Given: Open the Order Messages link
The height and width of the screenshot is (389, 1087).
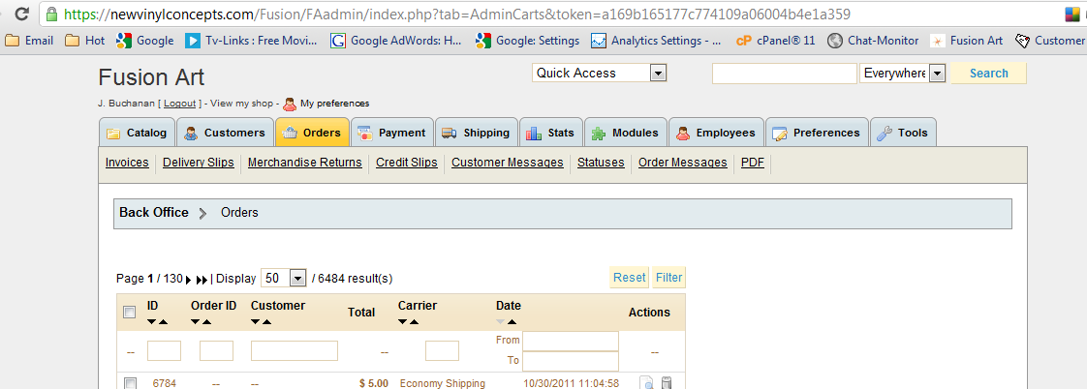Looking at the screenshot, I should [683, 163].
